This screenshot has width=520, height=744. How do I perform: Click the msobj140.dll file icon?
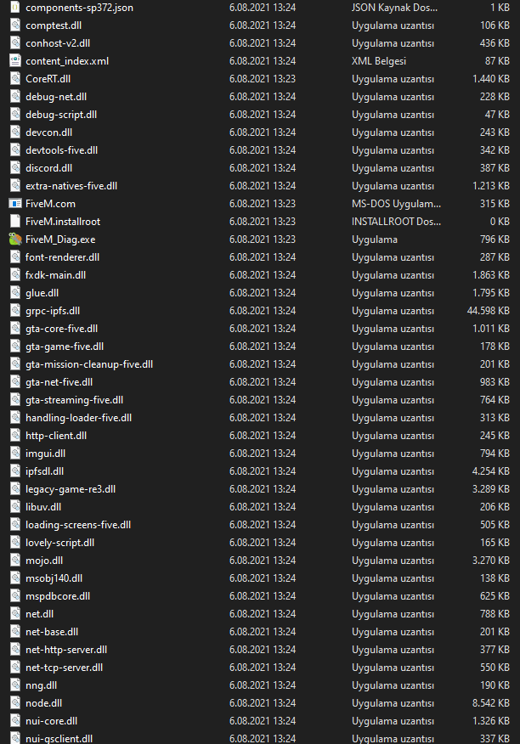[x=15, y=578]
